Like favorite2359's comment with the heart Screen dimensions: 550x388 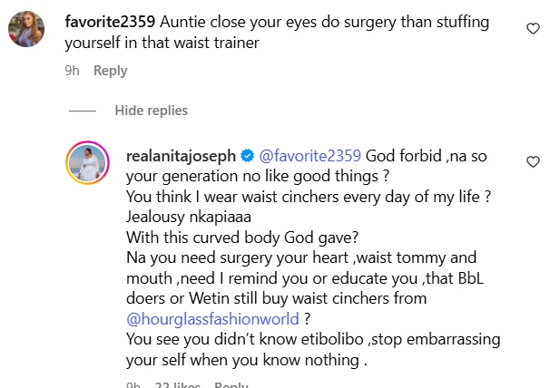(534, 30)
